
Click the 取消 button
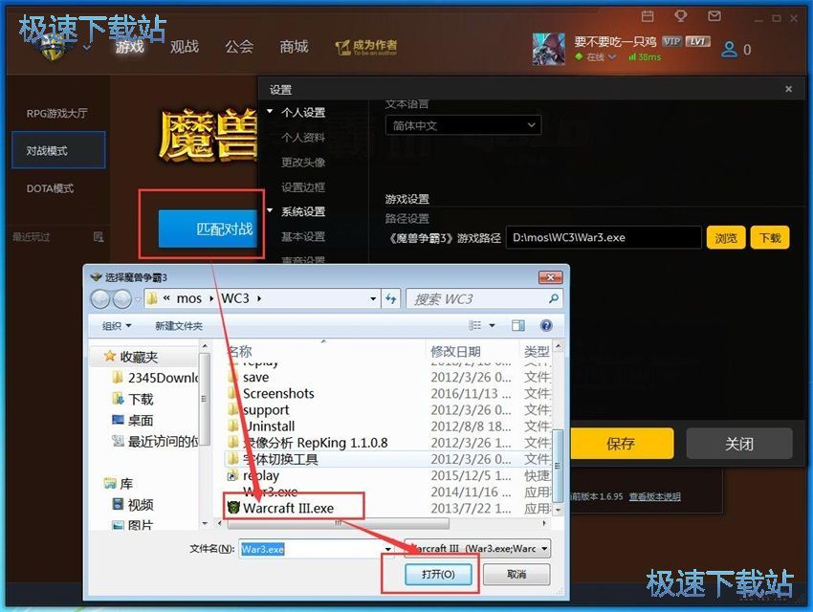coord(516,574)
